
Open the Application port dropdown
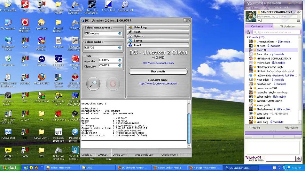click(x=120, y=61)
